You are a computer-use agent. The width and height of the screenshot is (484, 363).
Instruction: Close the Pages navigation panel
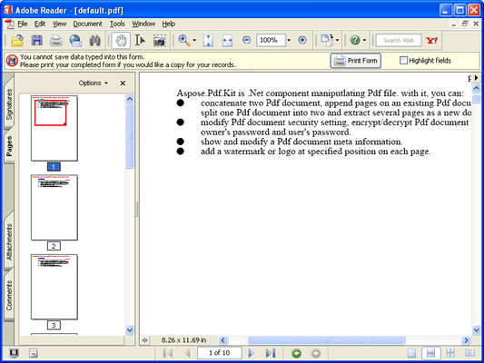[x=123, y=83]
